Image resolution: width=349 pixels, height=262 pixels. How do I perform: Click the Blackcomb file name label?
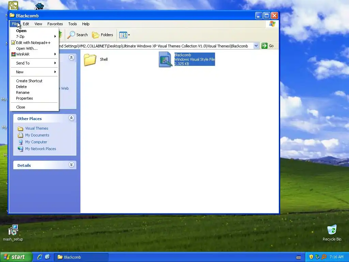183,55
